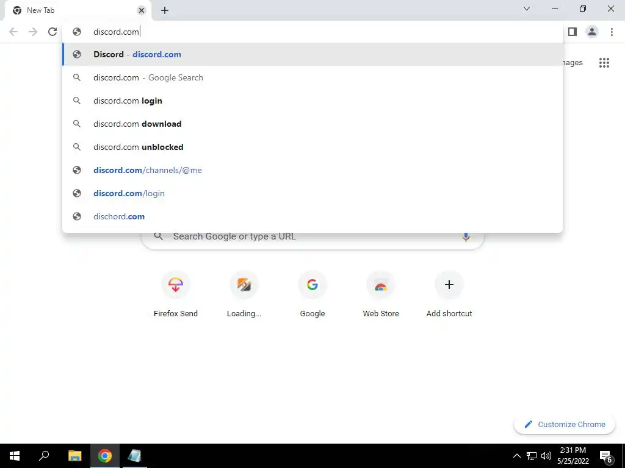Open the Loading... shortcut tile
The width and height of the screenshot is (625, 468).
(244, 295)
